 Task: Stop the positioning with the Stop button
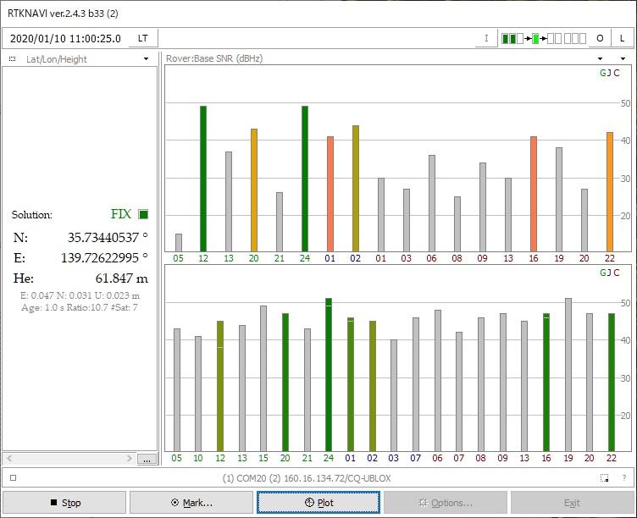point(64,502)
